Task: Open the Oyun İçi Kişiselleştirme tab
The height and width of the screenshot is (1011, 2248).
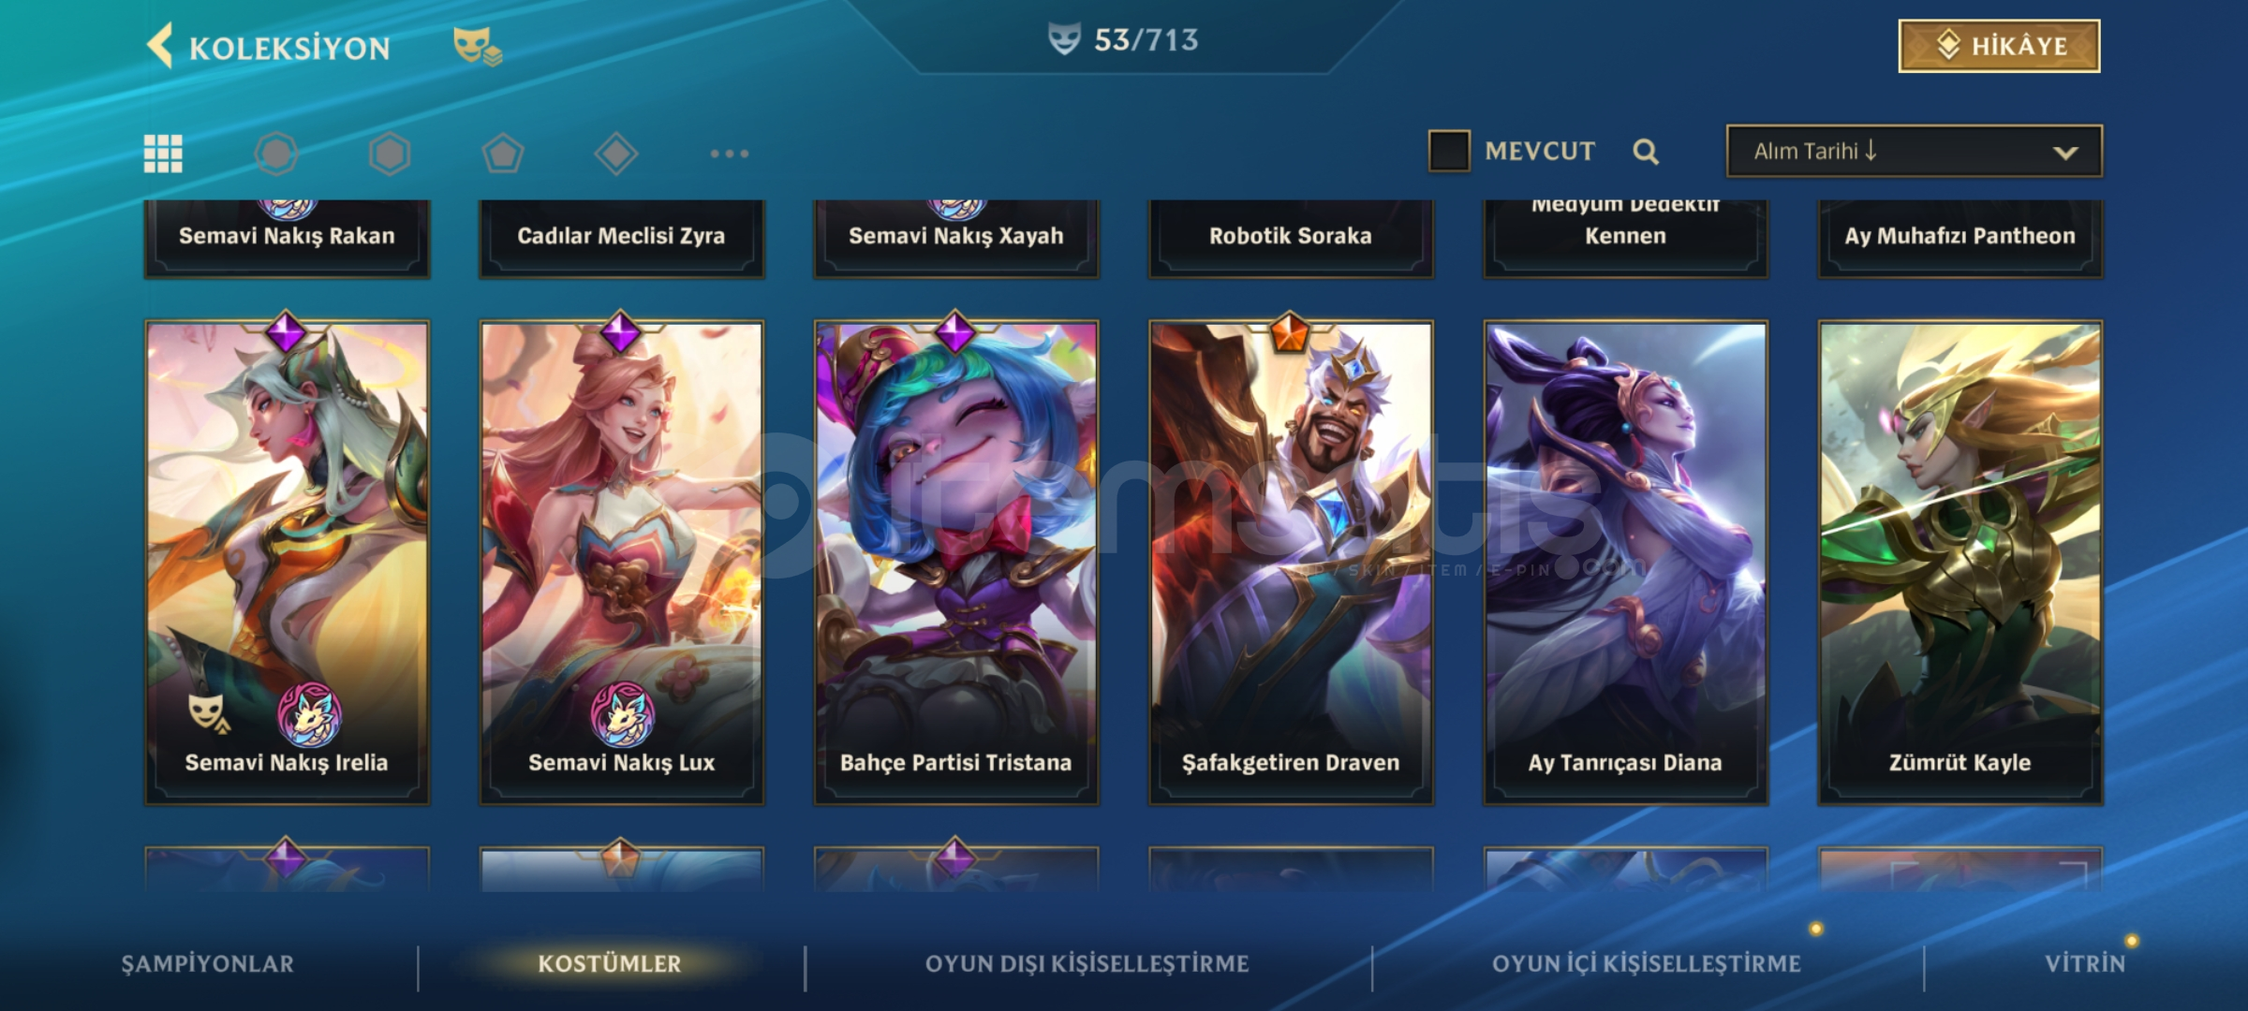Action: tap(1647, 963)
